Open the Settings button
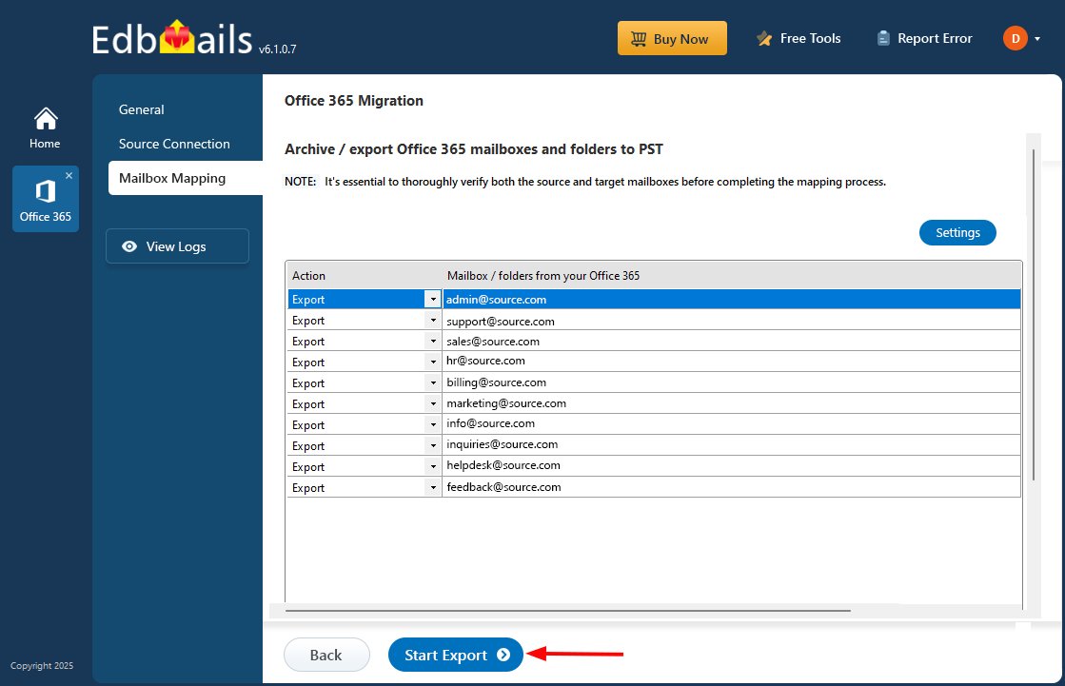The image size is (1065, 686). (x=957, y=232)
